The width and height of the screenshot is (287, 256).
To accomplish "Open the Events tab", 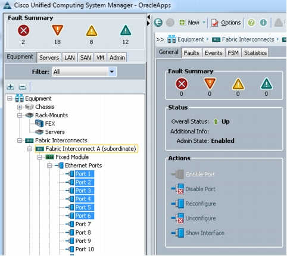I will click(x=213, y=53).
